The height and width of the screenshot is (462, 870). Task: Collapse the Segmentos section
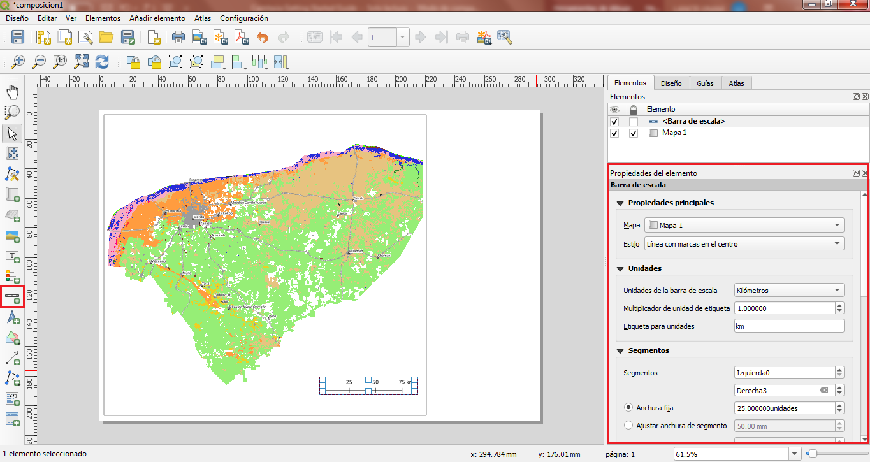pyautogui.click(x=620, y=350)
